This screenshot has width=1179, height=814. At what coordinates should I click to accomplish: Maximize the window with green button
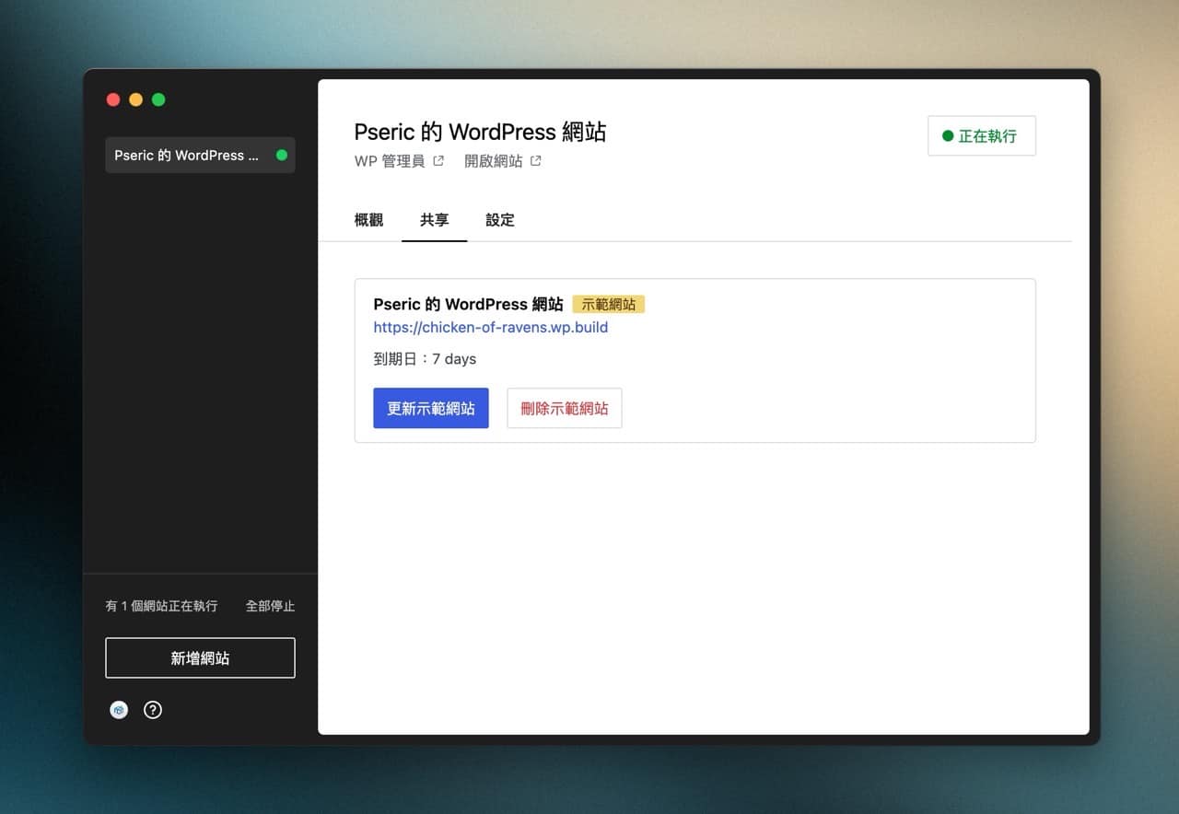pyautogui.click(x=158, y=99)
